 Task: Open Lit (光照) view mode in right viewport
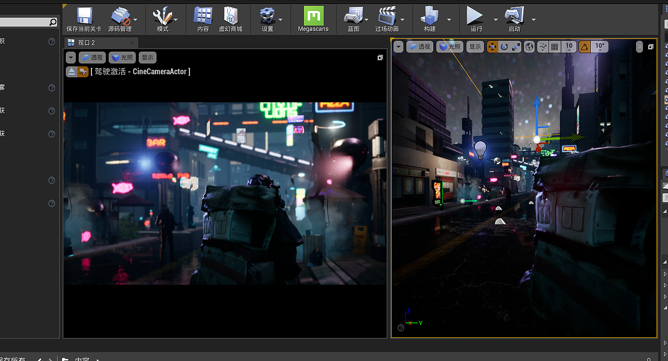coord(450,47)
